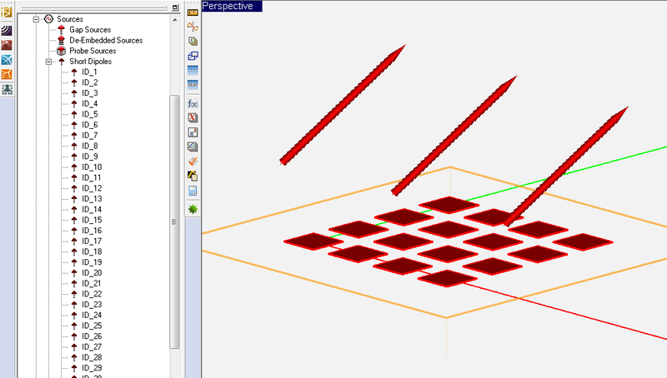
Task: Click the red X variables icon
Action: (x=193, y=117)
